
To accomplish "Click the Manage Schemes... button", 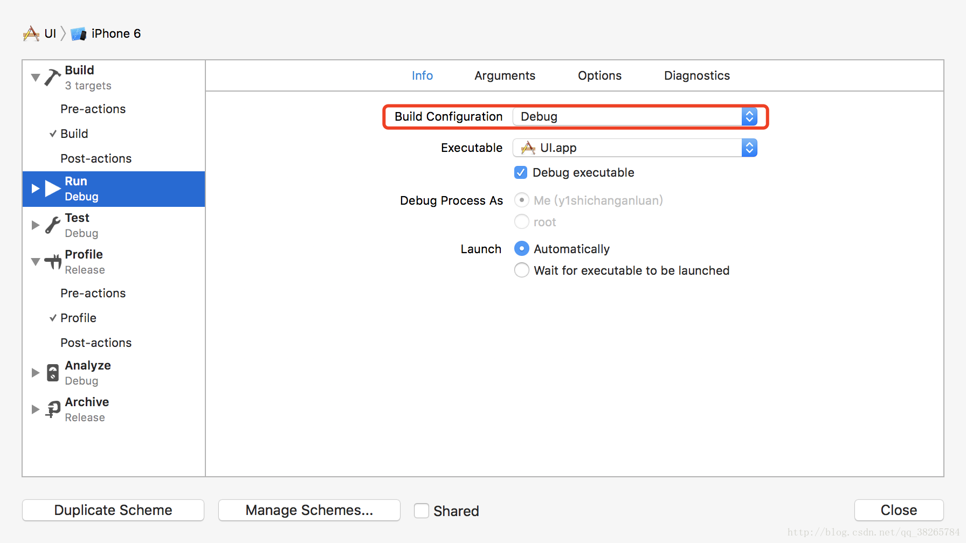I will [309, 510].
